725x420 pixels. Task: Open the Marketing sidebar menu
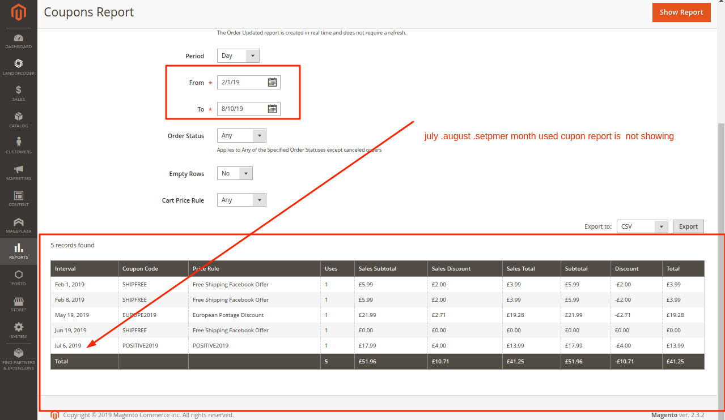(19, 173)
